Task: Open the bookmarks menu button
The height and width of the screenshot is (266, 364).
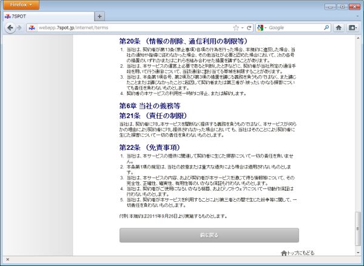Action: [354, 28]
